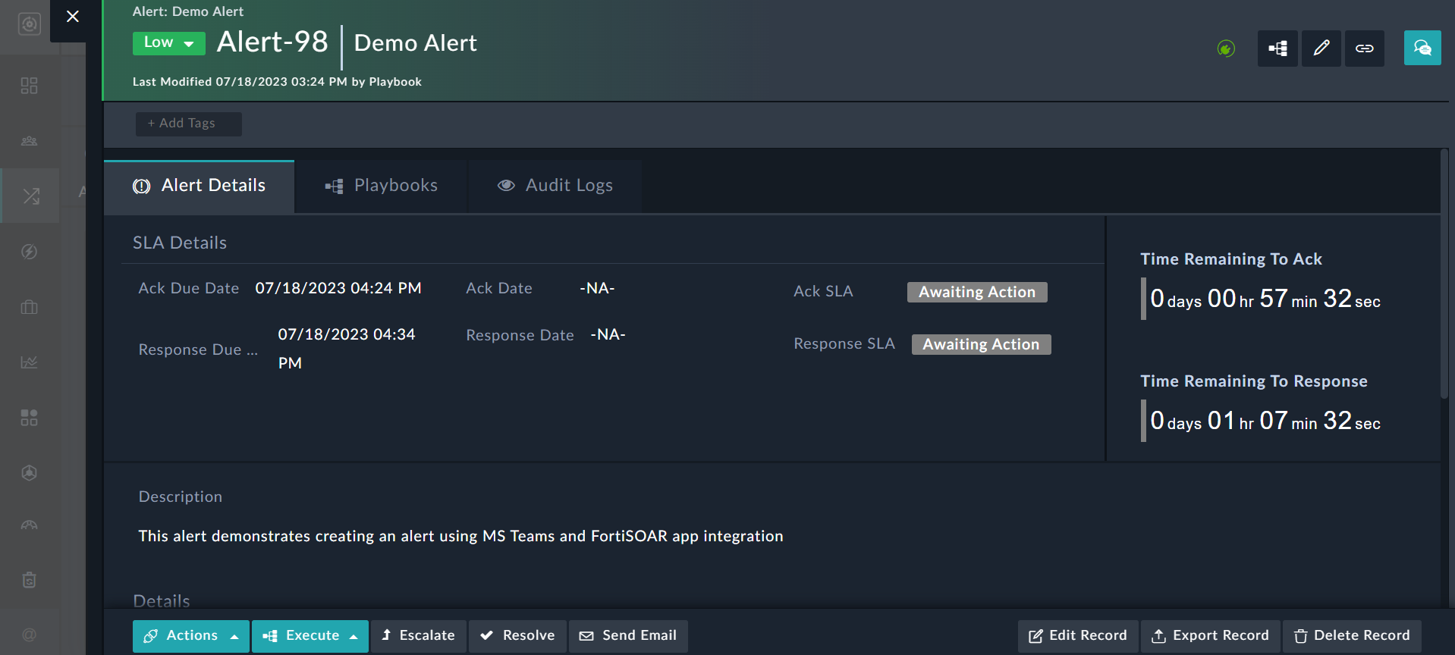Viewport: 1455px width, 655px height.
Task: Click the link chain icon in header
Action: tap(1364, 49)
